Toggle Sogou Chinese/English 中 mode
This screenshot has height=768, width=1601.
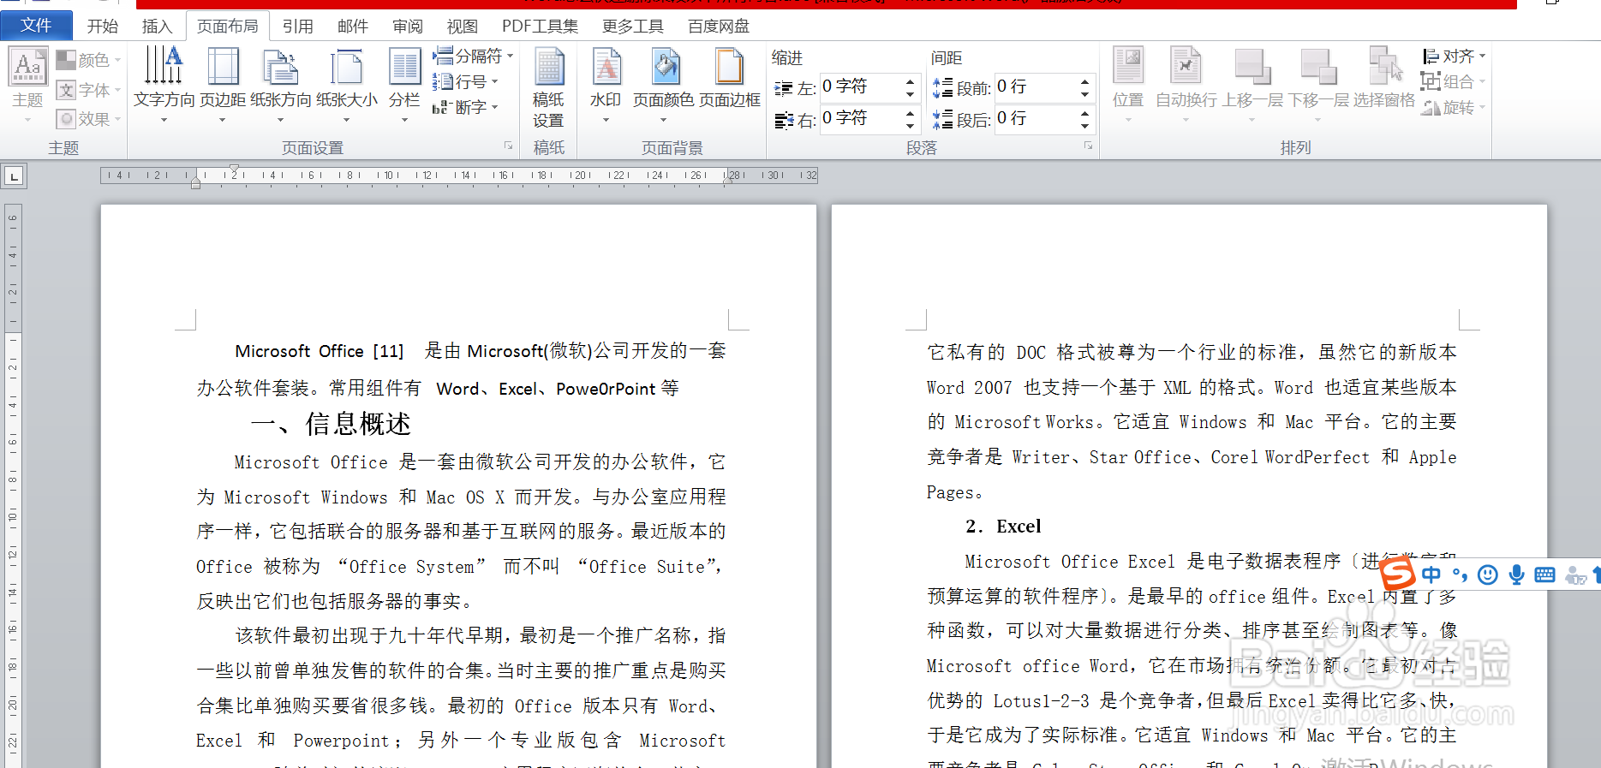tap(1431, 575)
